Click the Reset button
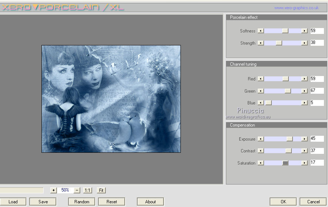Viewport: 328px width, 207px height. coord(112,201)
